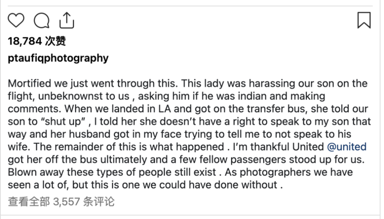
Task: Click the 查看全部 text in comments link
Action: 29,202
